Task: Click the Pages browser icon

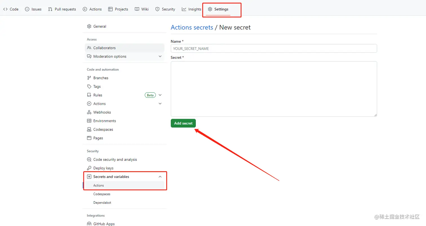Action: pos(89,138)
